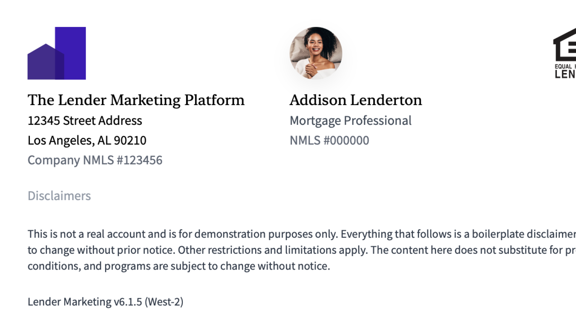
Task: Click the NMLS #000000 license number
Action: click(329, 140)
